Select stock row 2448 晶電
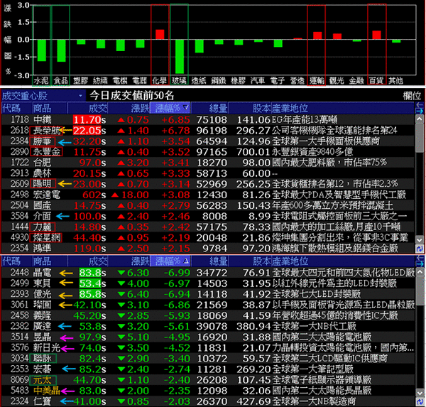This screenshot has height=407, width=426. pyautogui.click(x=208, y=273)
